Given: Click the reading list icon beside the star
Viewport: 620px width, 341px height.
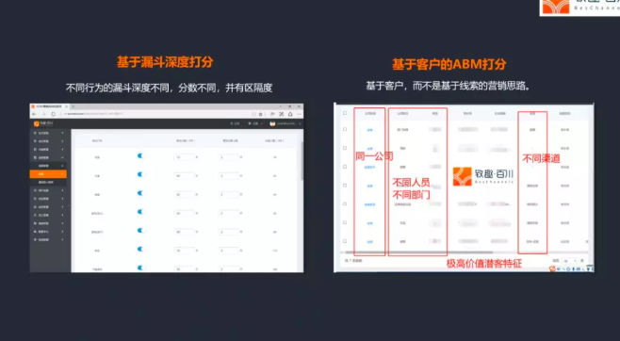Looking at the screenshot, I should [x=272, y=114].
